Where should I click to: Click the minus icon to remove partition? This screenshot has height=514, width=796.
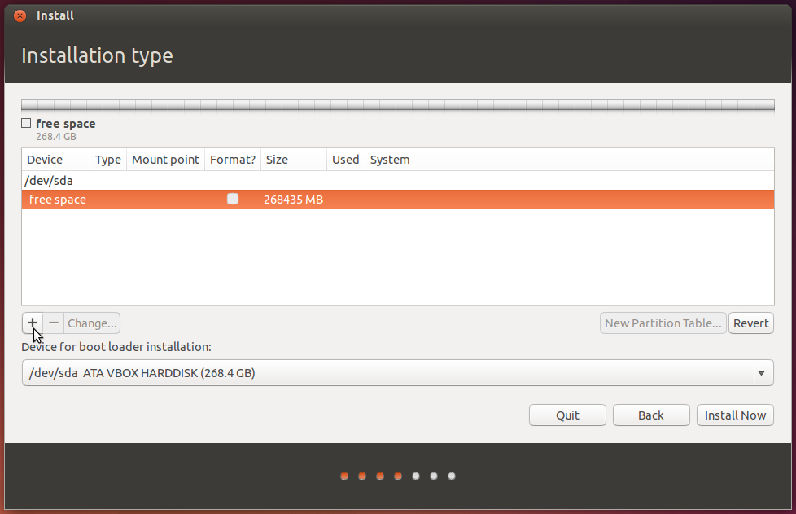(54, 323)
